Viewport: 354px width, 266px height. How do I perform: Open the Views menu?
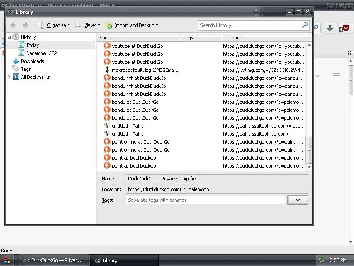click(87, 25)
